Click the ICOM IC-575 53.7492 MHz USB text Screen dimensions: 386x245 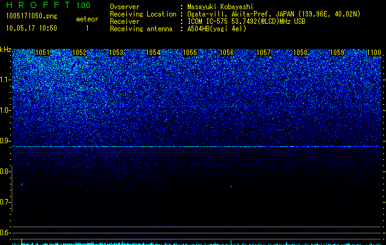(246, 21)
